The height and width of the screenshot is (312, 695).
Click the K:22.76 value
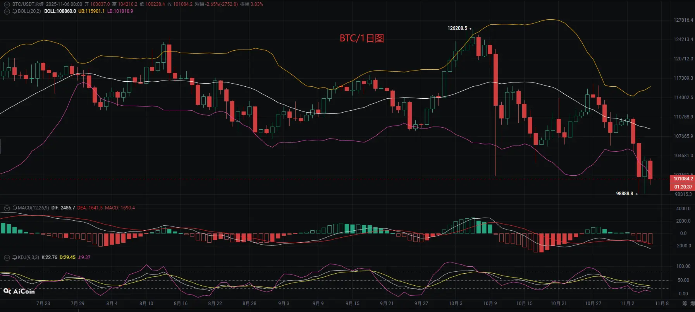(49, 257)
